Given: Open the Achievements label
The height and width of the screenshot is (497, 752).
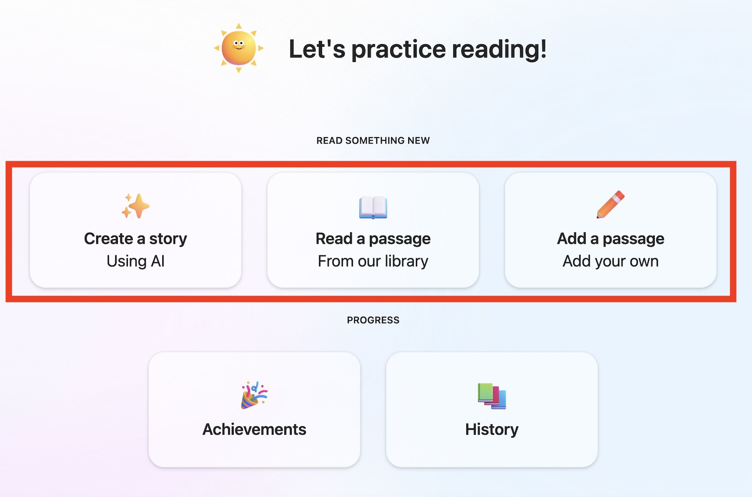Looking at the screenshot, I should tap(254, 429).
